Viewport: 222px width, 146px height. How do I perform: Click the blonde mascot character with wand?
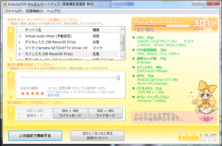pos(204,101)
